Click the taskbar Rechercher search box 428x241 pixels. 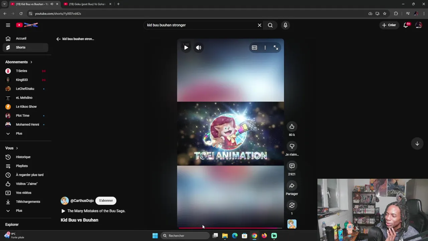[185, 236]
